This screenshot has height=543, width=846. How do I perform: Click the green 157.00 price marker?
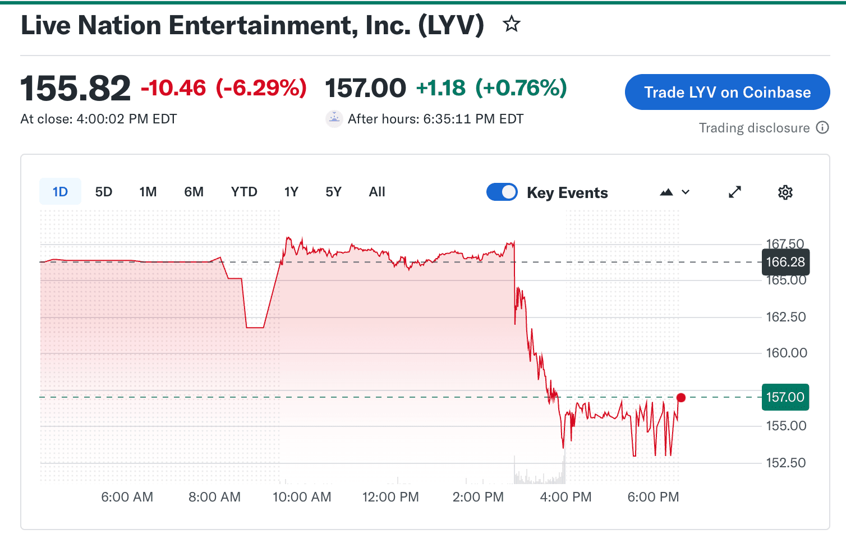tap(785, 397)
